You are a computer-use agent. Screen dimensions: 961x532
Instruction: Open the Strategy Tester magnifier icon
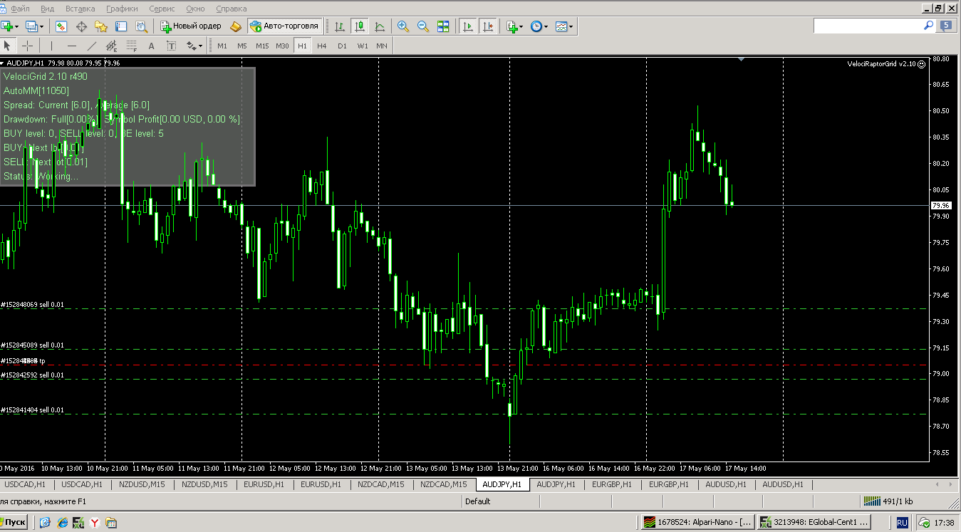pos(141,26)
